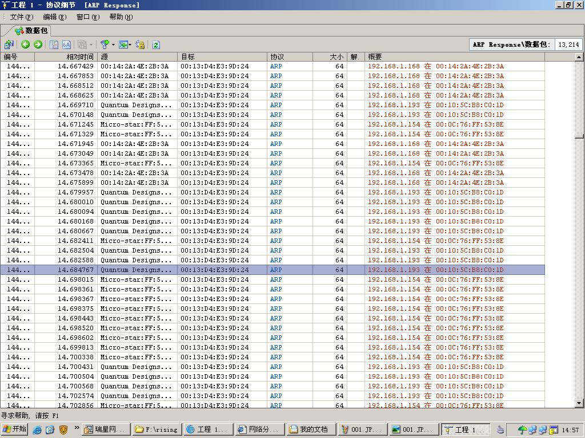
Task: Open the 文件 menu
Action: pyautogui.click(x=21, y=17)
